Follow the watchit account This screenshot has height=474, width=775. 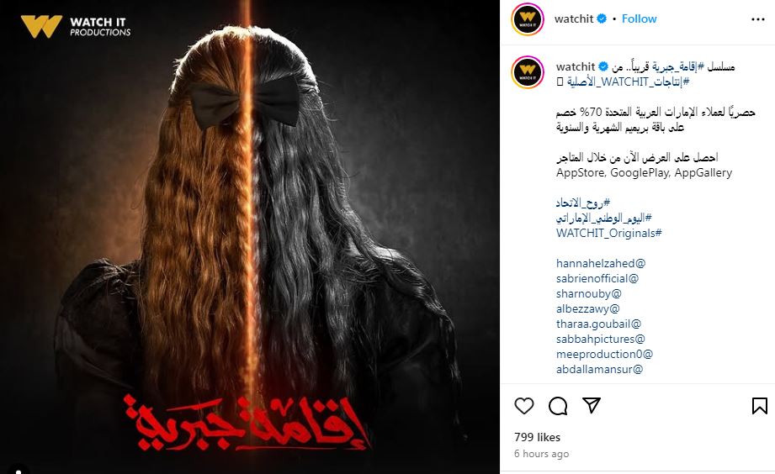pos(639,18)
